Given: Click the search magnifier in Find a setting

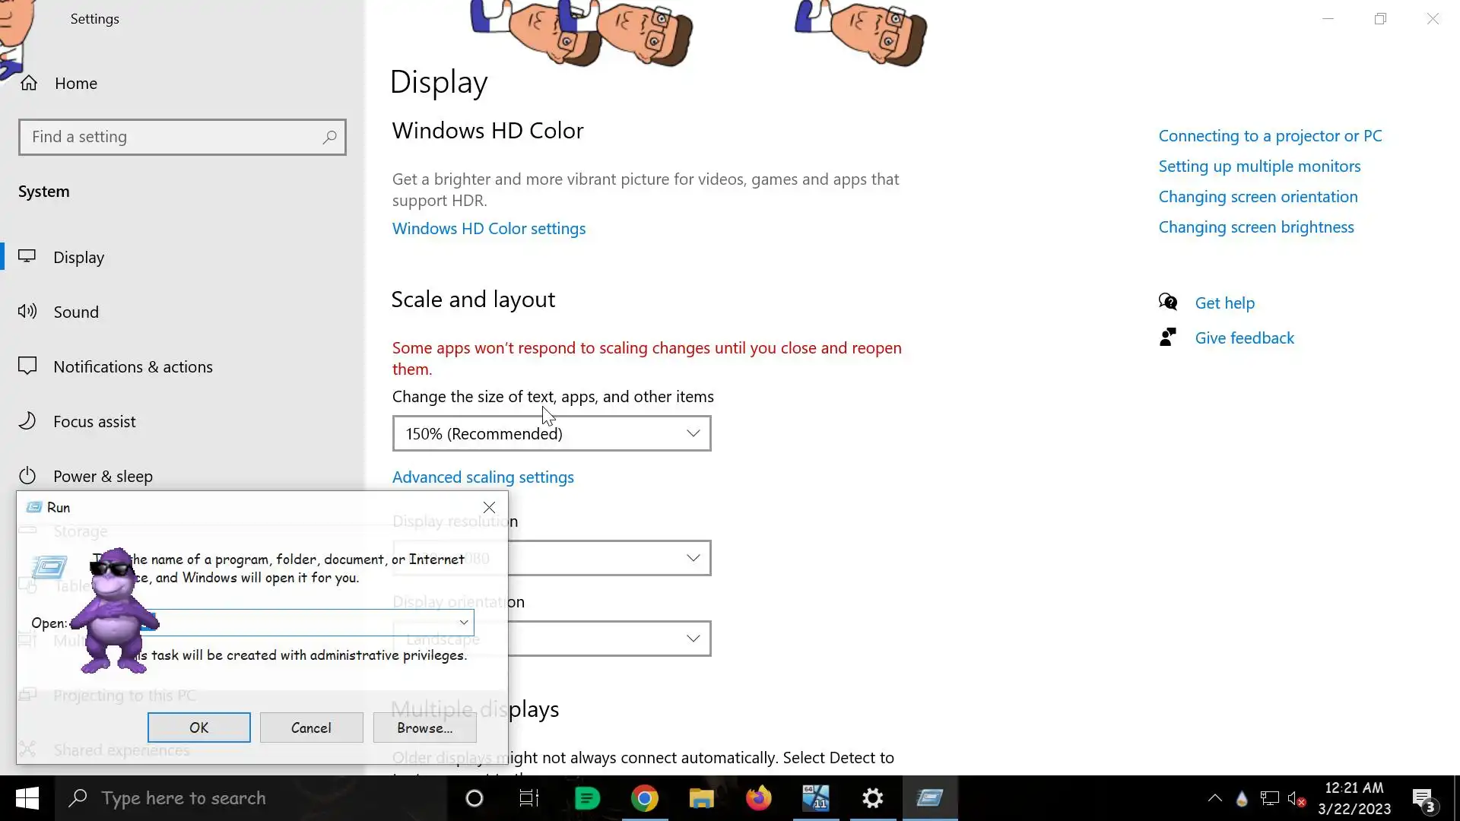Looking at the screenshot, I should point(329,138).
